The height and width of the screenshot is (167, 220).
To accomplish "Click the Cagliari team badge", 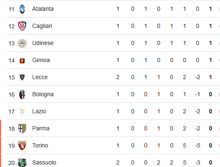I will click(x=22, y=26).
